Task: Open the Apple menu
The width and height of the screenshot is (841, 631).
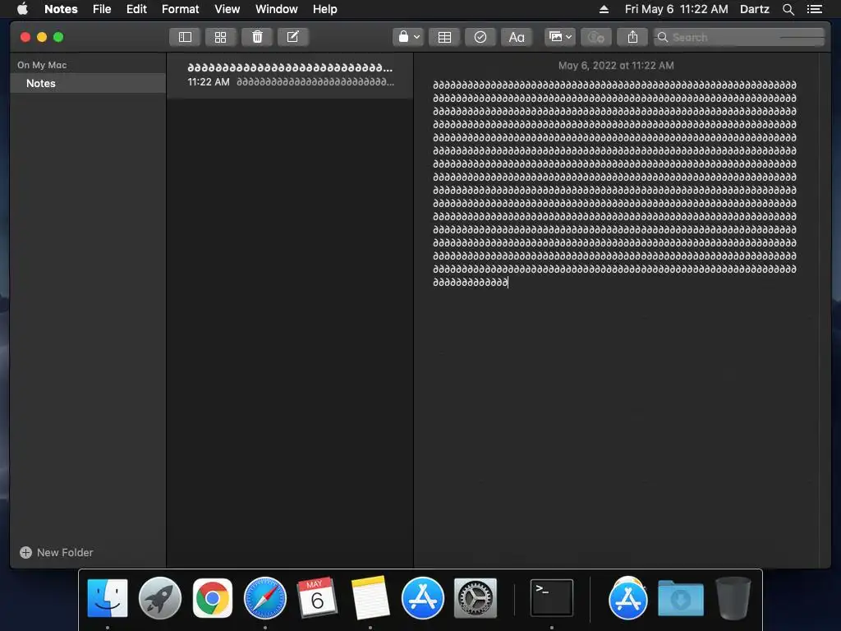Action: point(22,9)
